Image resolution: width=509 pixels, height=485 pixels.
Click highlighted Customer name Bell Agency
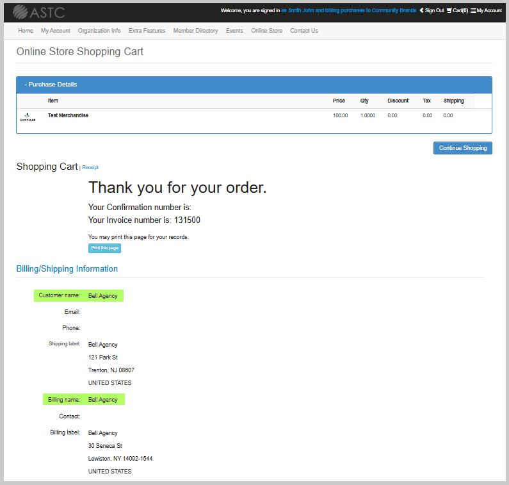pyautogui.click(x=79, y=295)
